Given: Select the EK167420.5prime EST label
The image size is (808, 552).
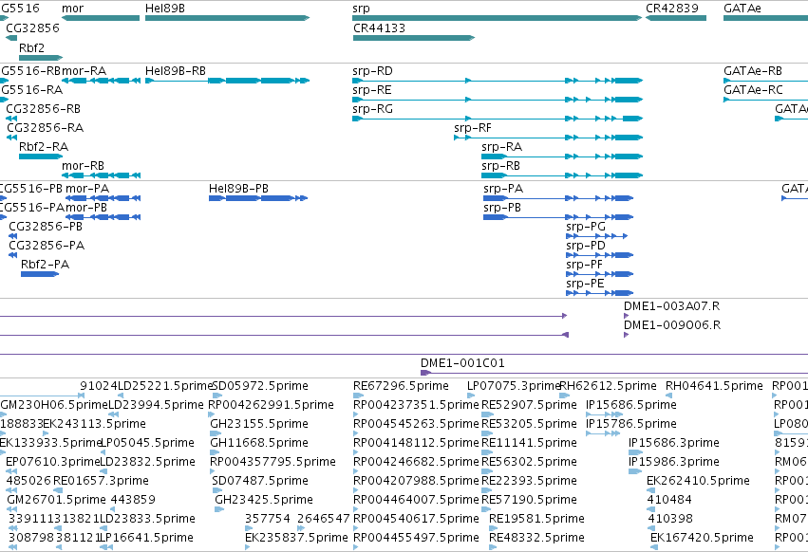Looking at the screenshot, I should (x=702, y=539).
